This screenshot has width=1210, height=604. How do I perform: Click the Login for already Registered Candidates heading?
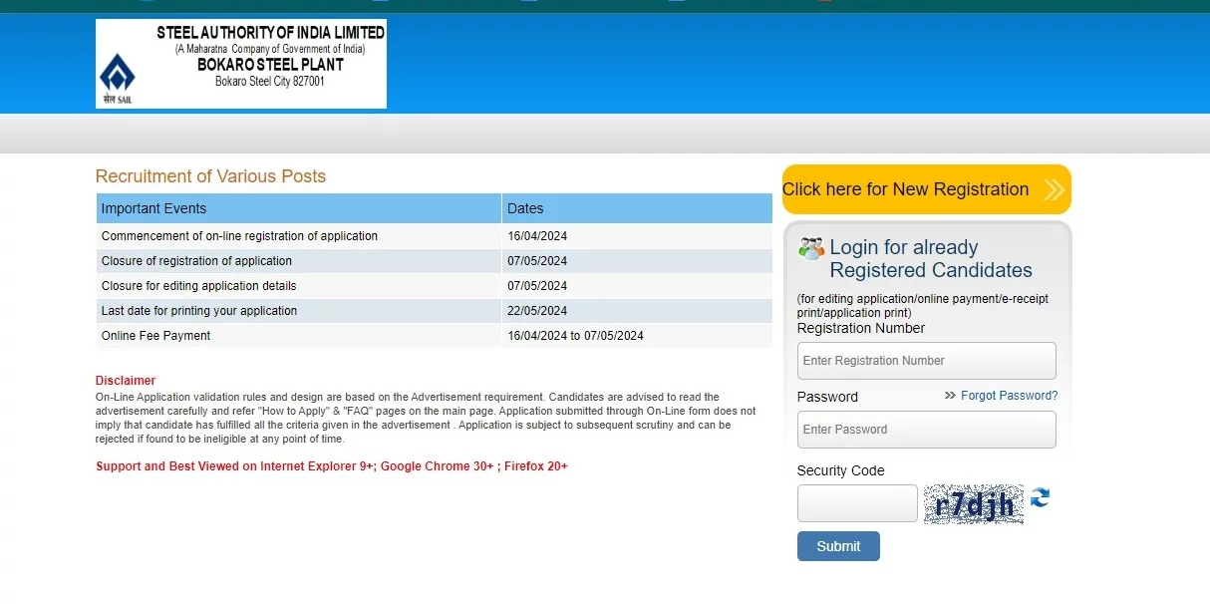pyautogui.click(x=931, y=259)
